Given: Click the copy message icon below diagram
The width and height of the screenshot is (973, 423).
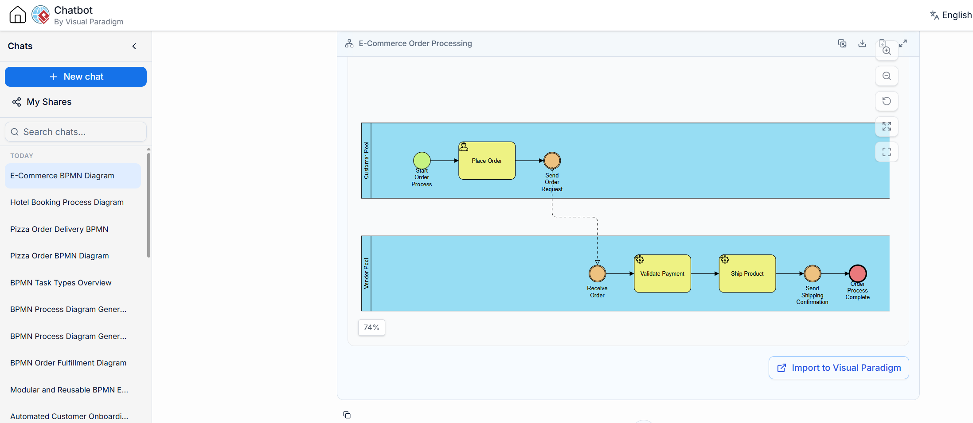Looking at the screenshot, I should pos(347,415).
